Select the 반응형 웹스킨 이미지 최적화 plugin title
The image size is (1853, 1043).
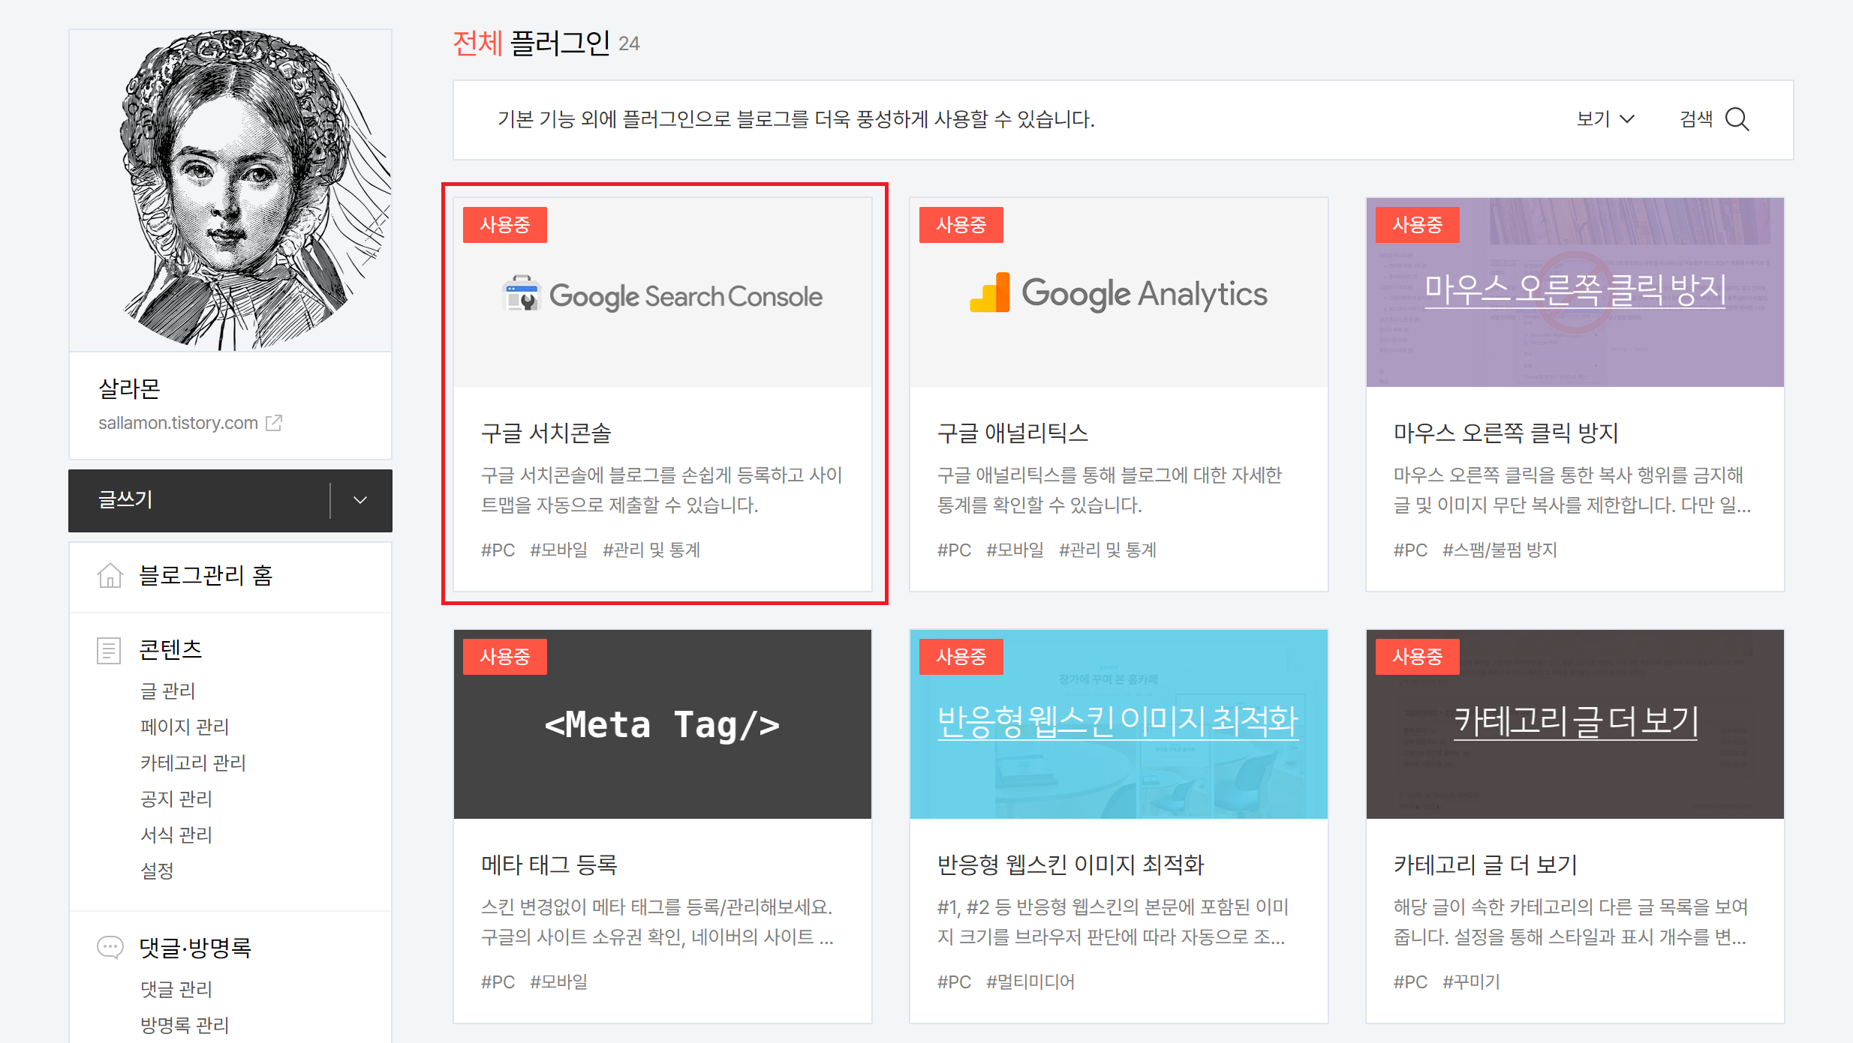1069,865
